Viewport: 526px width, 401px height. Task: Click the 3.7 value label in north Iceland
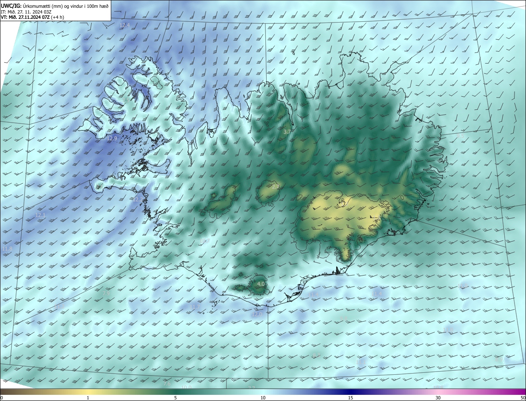[x=287, y=132]
